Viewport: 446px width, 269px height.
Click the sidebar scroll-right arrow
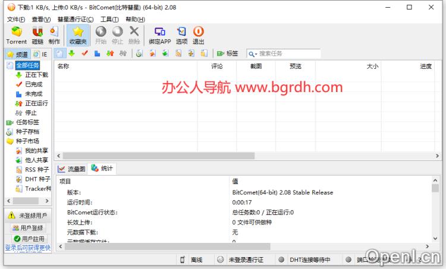pyautogui.click(x=47, y=201)
